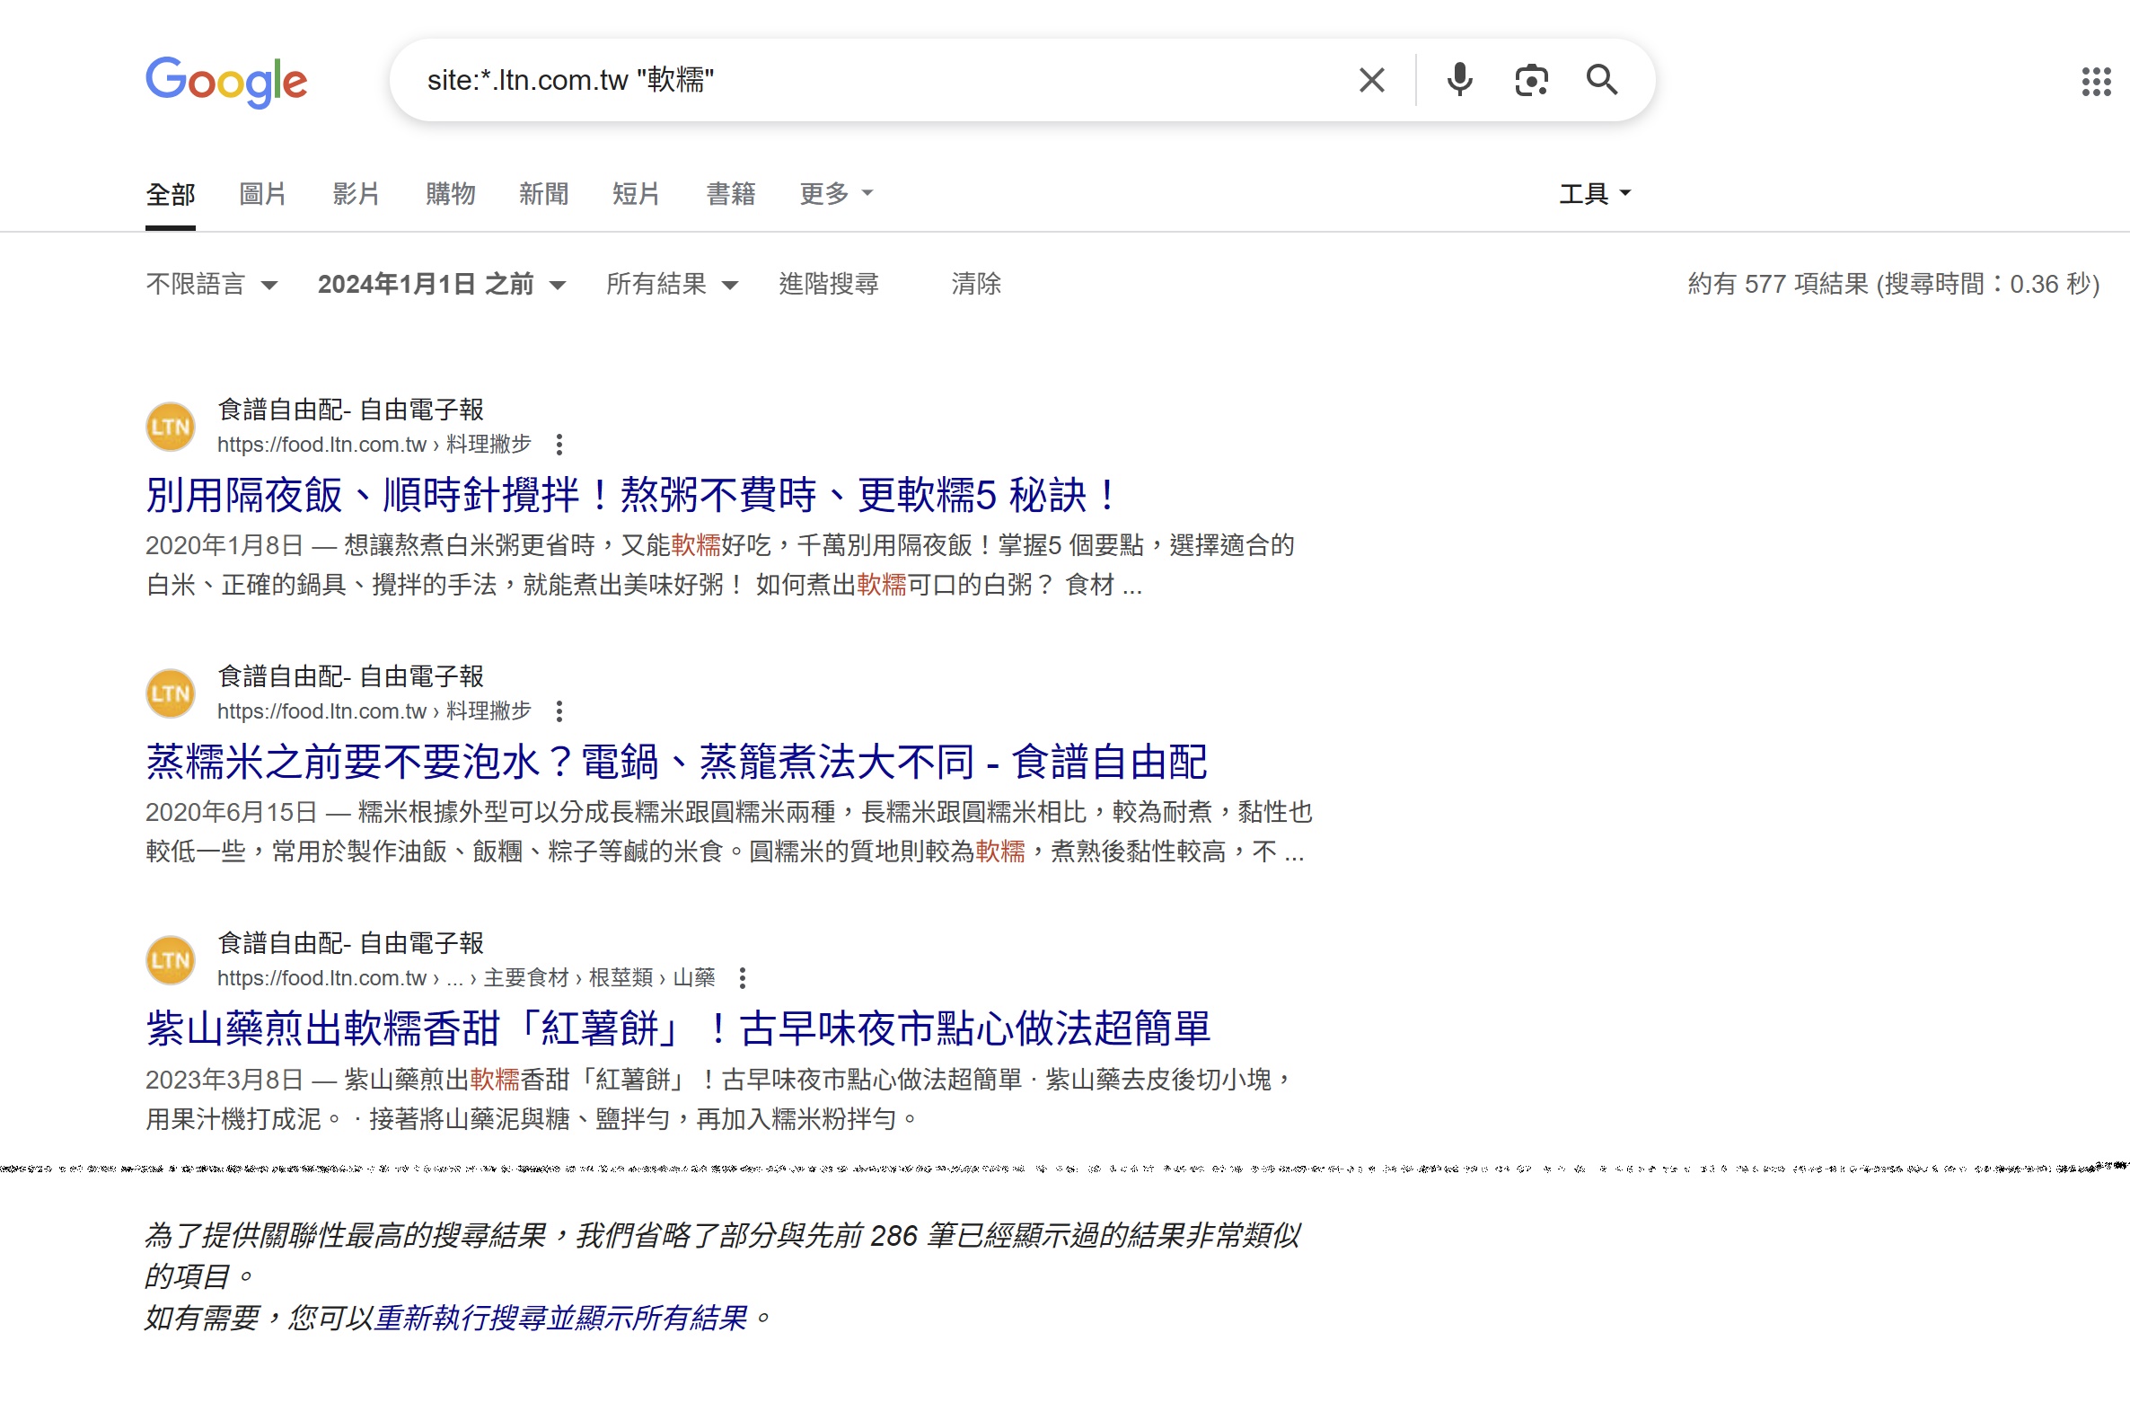Open the 購物 tab
The image size is (2130, 1403).
[450, 194]
